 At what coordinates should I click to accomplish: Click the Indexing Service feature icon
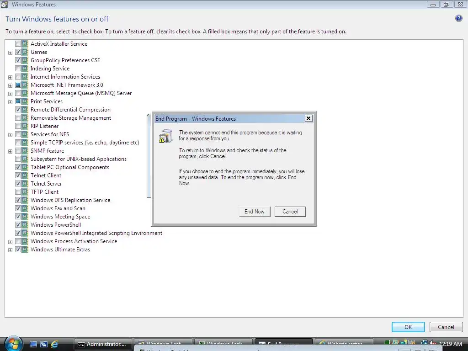coord(25,69)
